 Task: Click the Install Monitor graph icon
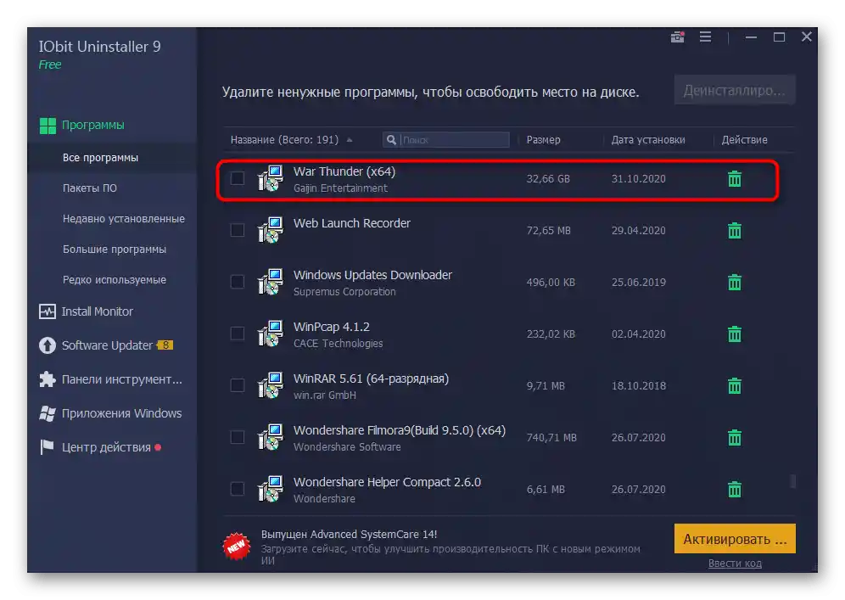pos(48,311)
